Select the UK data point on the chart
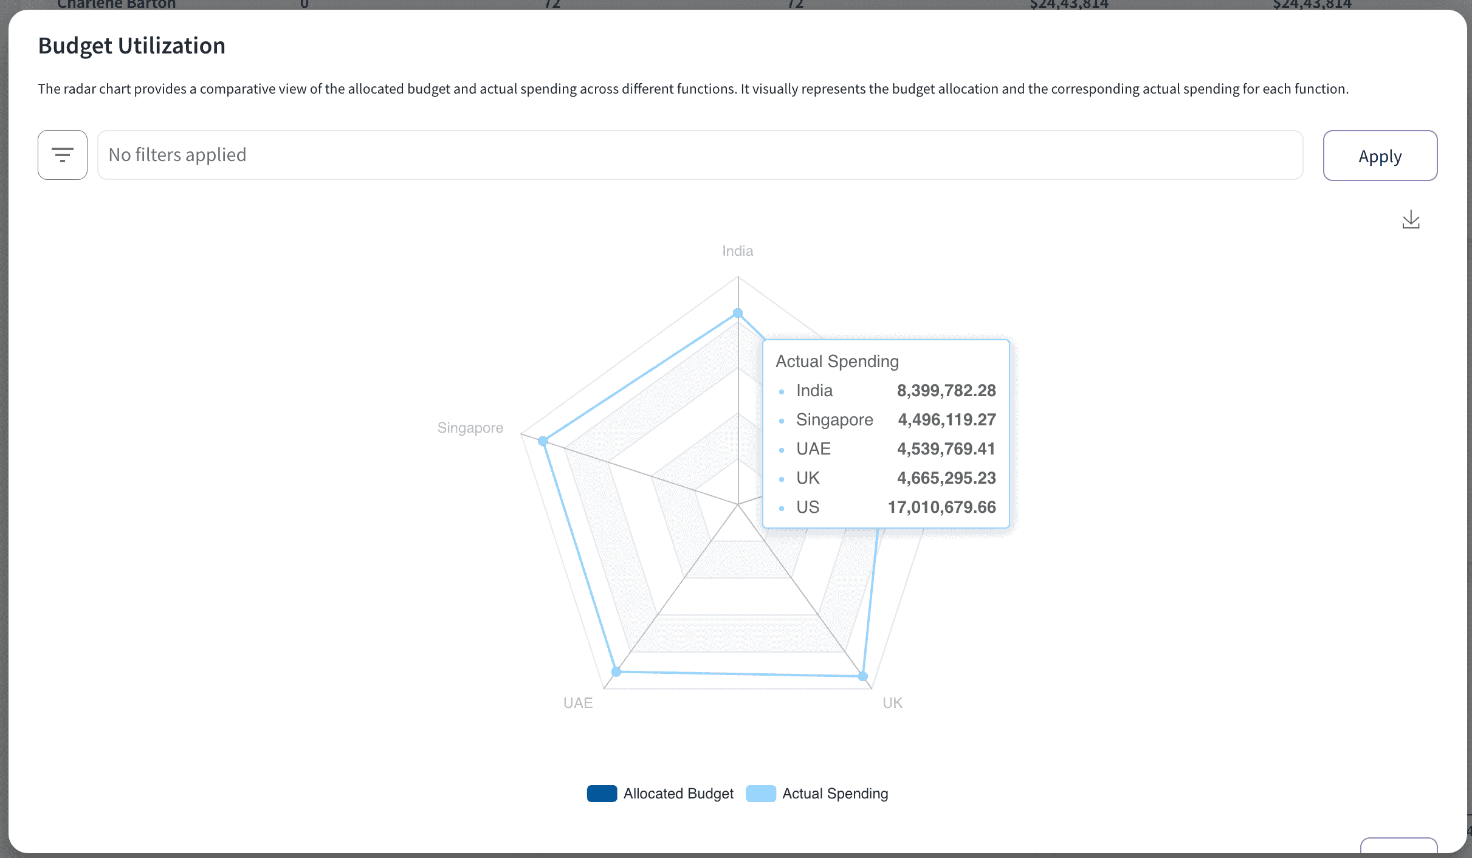This screenshot has height=858, width=1472. click(x=862, y=675)
